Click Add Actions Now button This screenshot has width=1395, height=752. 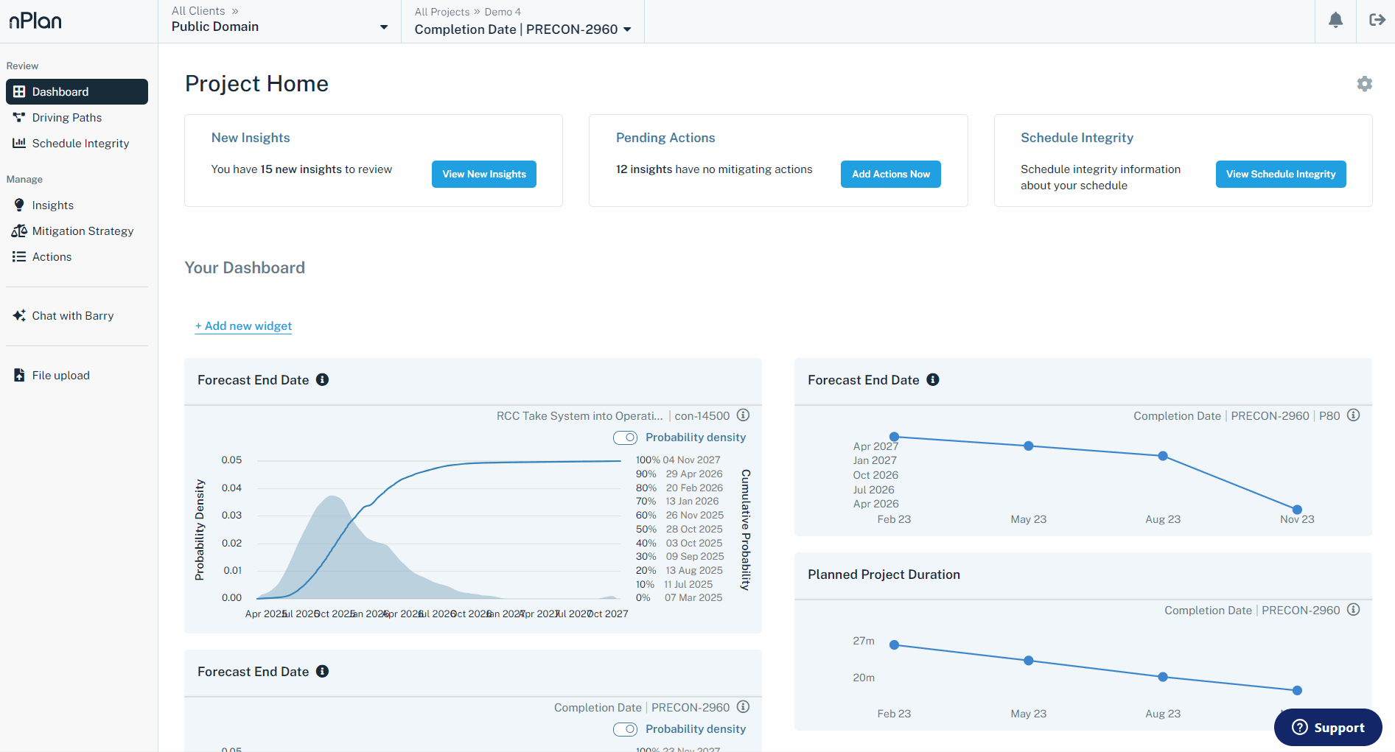coord(891,175)
